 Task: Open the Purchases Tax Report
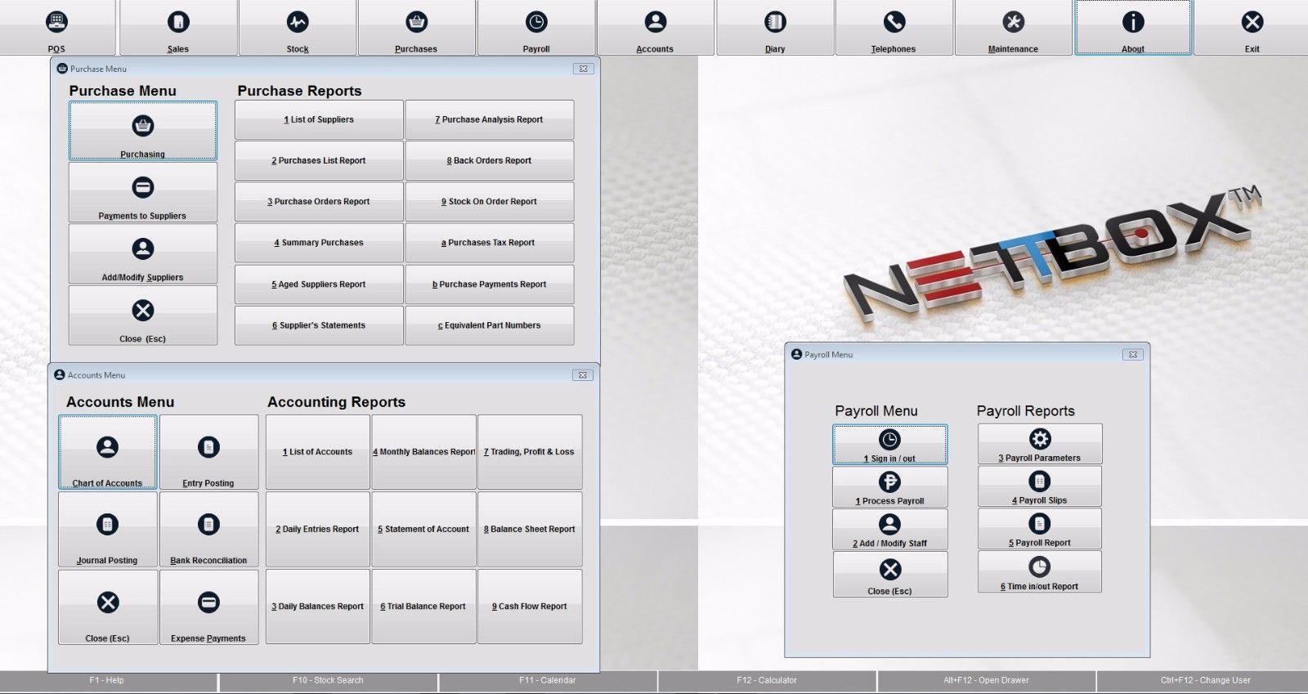(490, 243)
